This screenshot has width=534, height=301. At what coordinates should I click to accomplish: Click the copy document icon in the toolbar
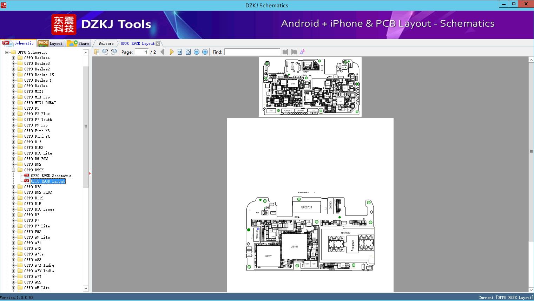(x=97, y=52)
